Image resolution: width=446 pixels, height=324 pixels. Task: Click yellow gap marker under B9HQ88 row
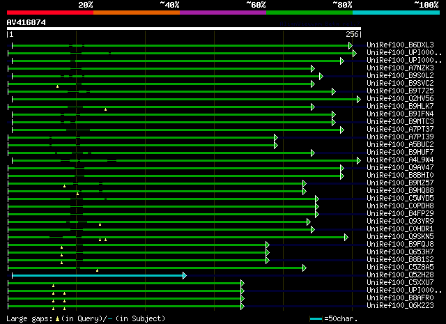(77, 194)
